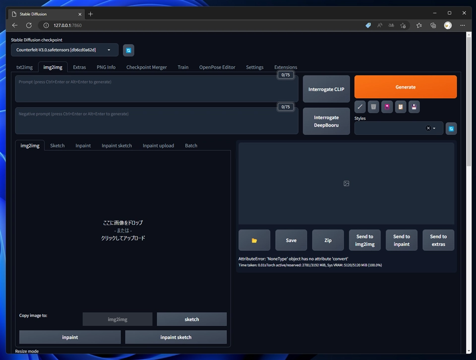Add this page to favorites
The image size is (476, 360).
[x=403, y=25]
